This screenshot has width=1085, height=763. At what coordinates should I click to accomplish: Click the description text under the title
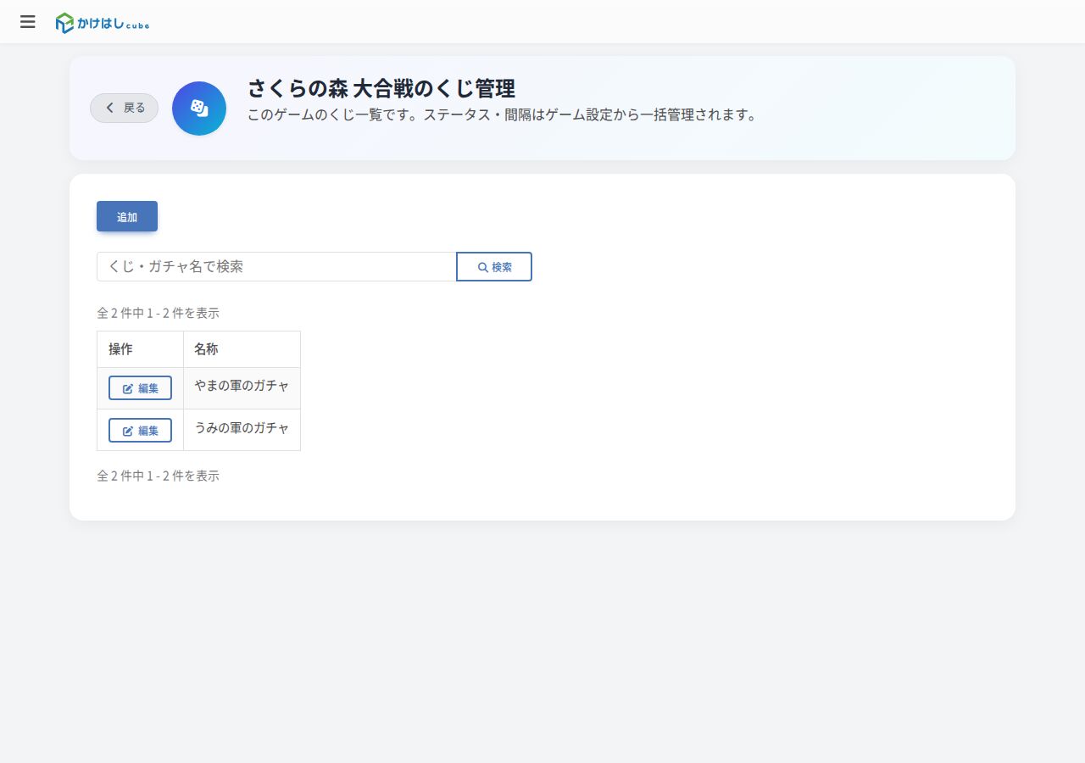point(502,114)
